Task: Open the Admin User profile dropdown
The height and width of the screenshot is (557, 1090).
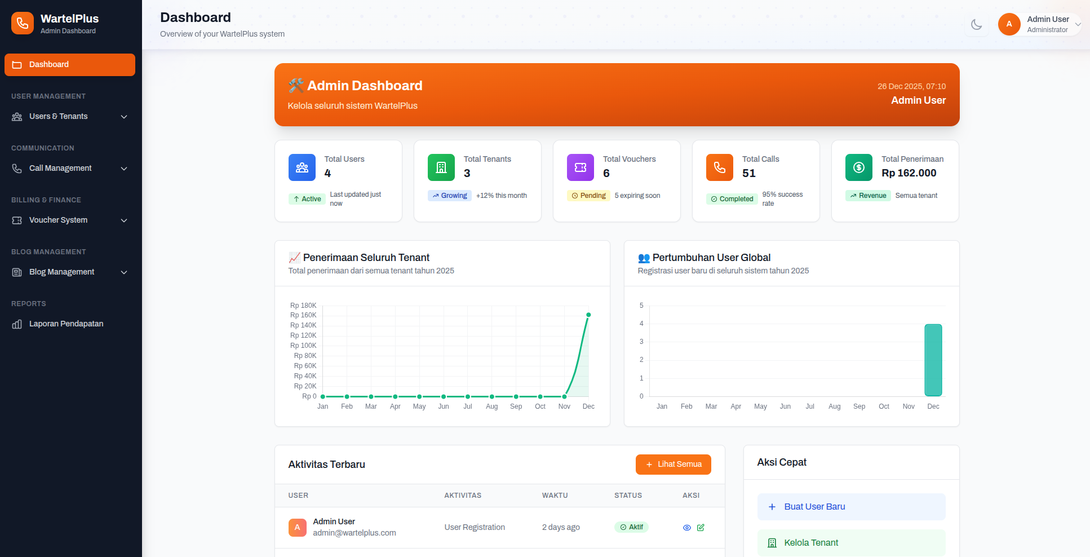Action: (1039, 24)
